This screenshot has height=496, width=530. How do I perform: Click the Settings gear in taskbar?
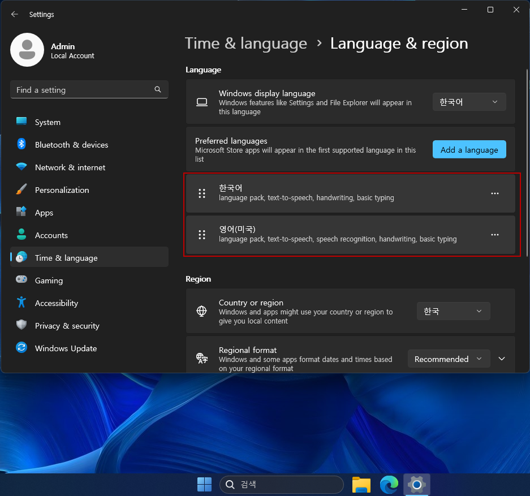tap(417, 485)
